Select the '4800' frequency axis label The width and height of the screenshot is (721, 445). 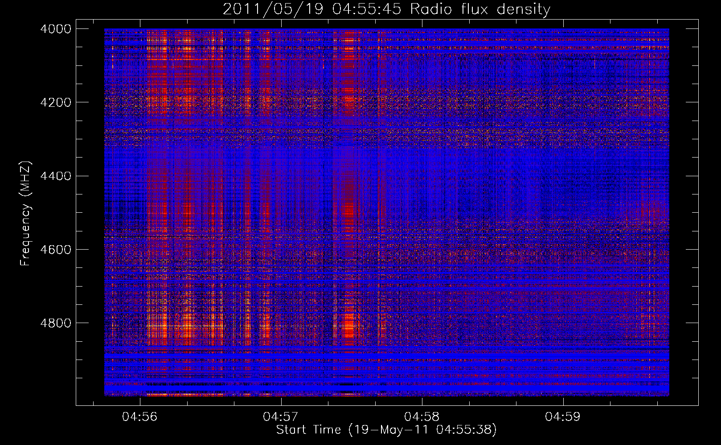[x=56, y=323]
